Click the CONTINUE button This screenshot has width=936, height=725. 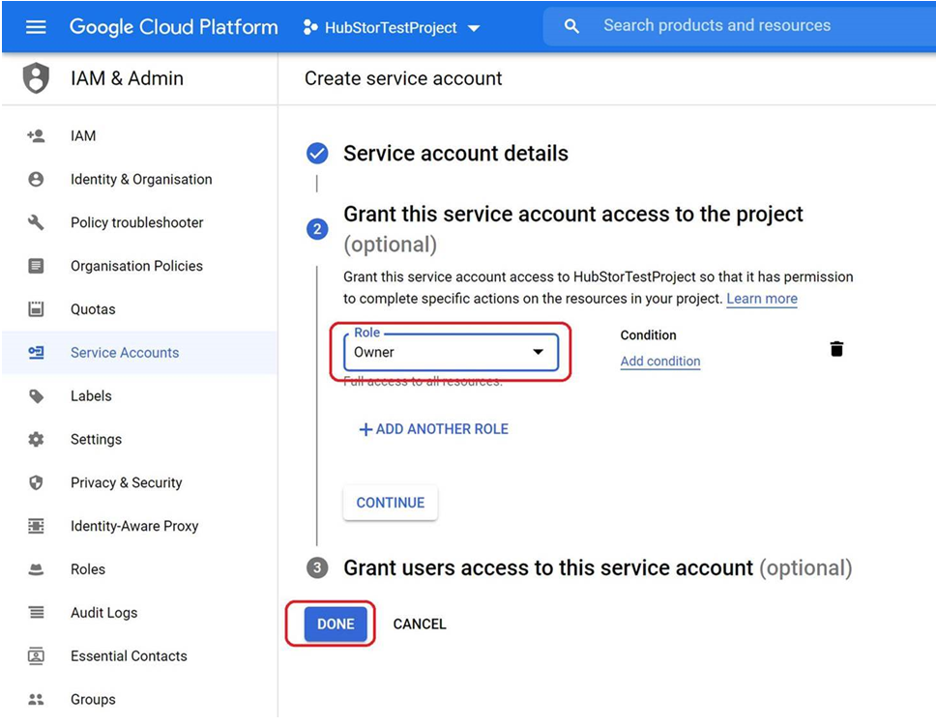point(391,503)
